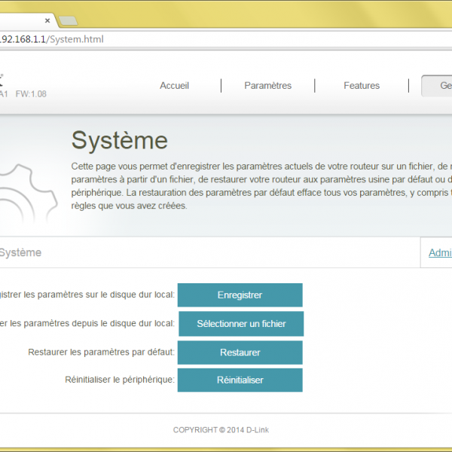This screenshot has width=452, height=452.
Task: Hit the Réinitialiser button
Action: [240, 380]
